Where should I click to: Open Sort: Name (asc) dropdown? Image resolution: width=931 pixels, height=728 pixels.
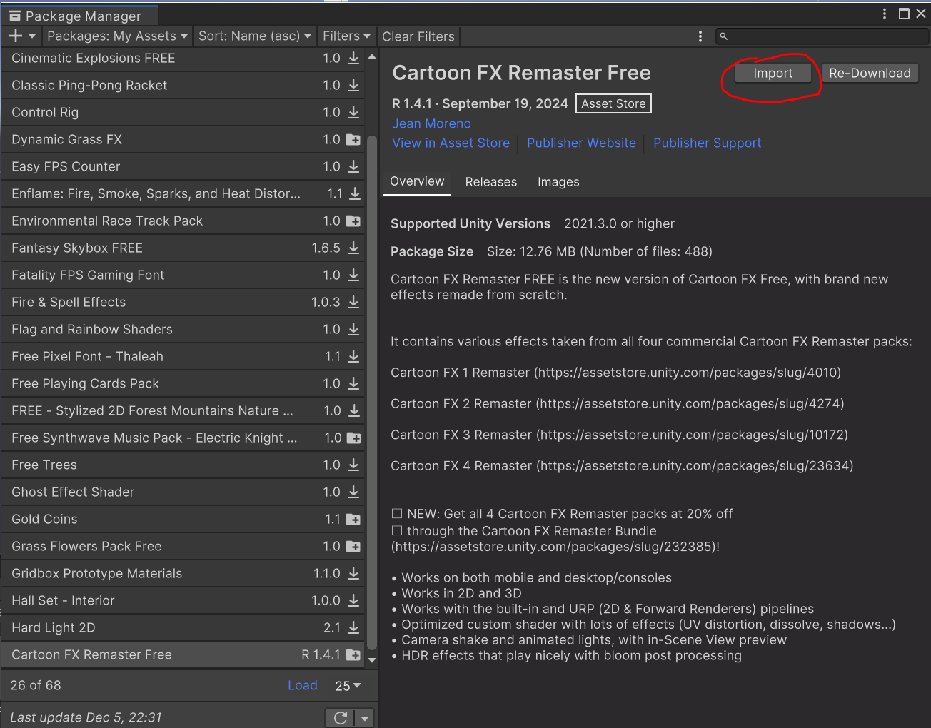(x=255, y=36)
